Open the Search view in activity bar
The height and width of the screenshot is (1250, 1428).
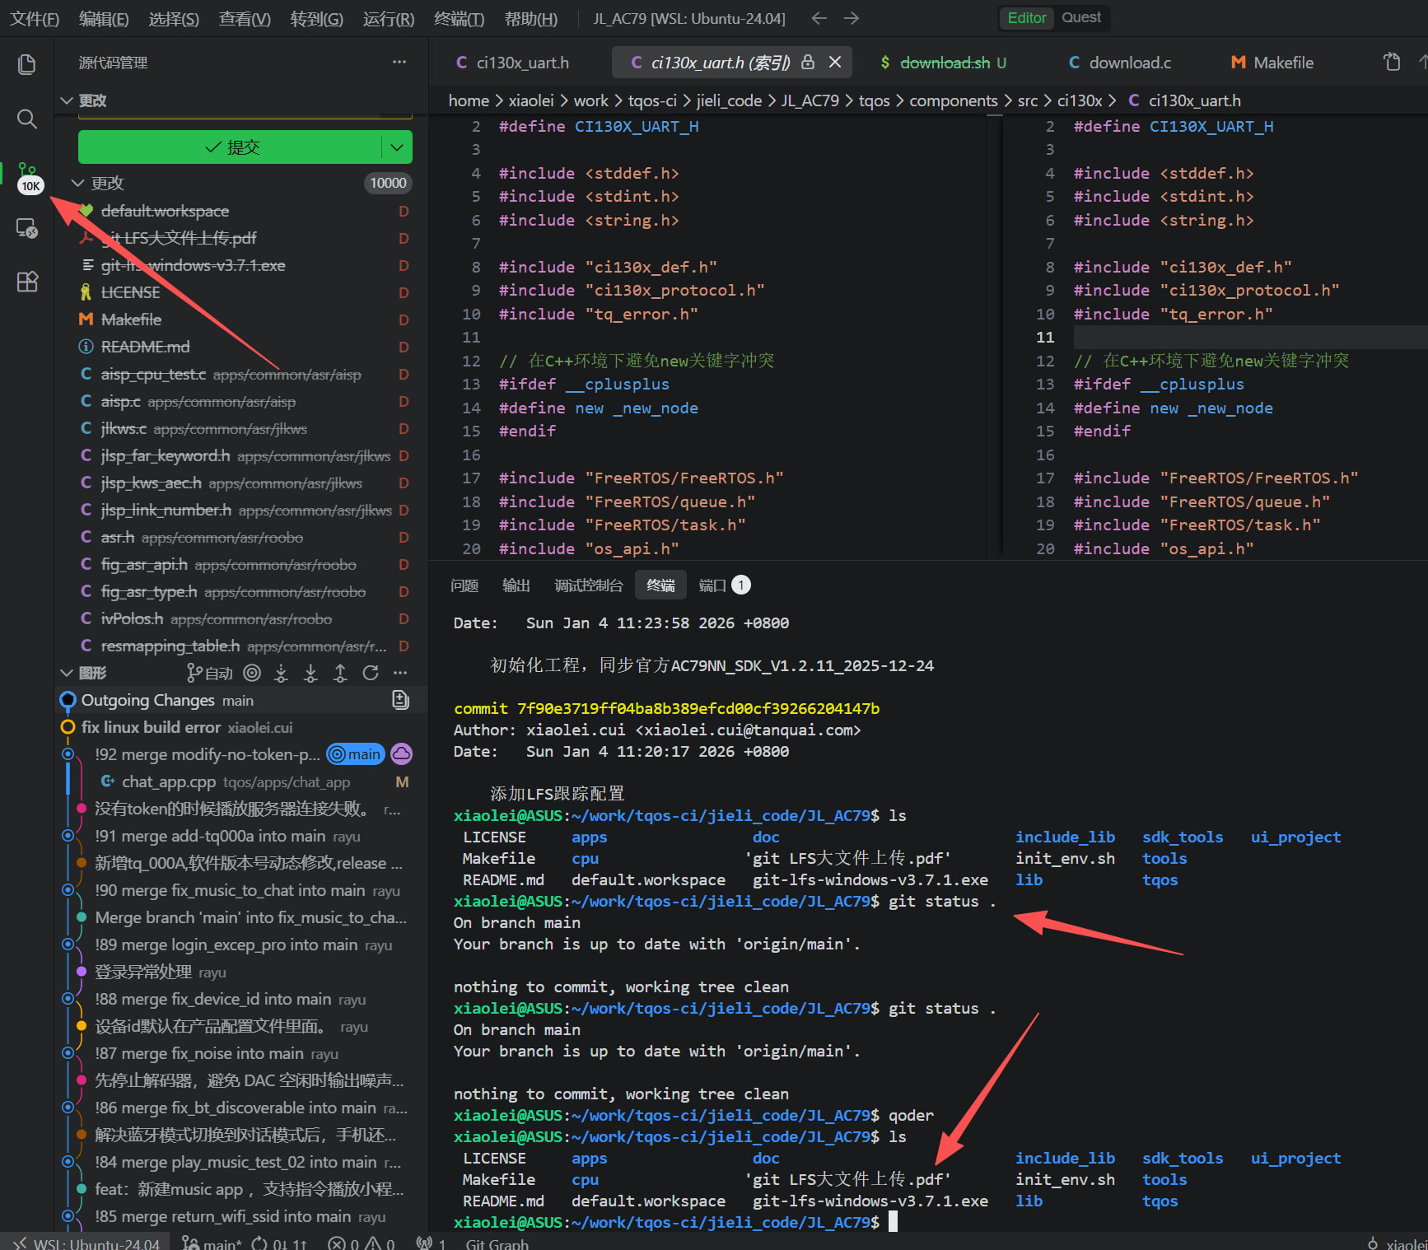tap(26, 119)
